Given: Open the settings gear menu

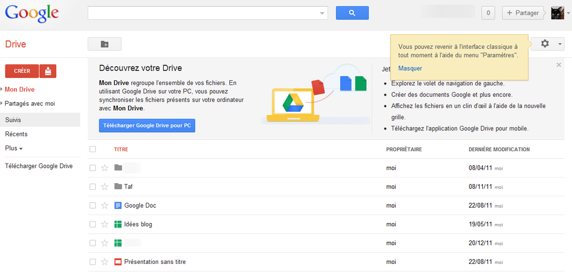Looking at the screenshot, I should [545, 44].
